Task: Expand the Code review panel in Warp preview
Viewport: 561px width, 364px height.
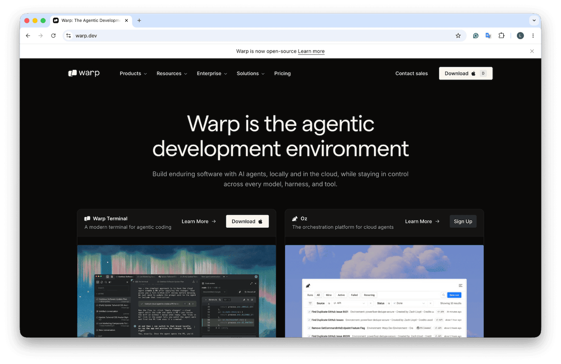Action: pos(251,283)
